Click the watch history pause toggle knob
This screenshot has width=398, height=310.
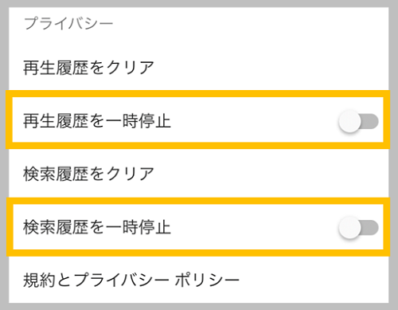349,121
